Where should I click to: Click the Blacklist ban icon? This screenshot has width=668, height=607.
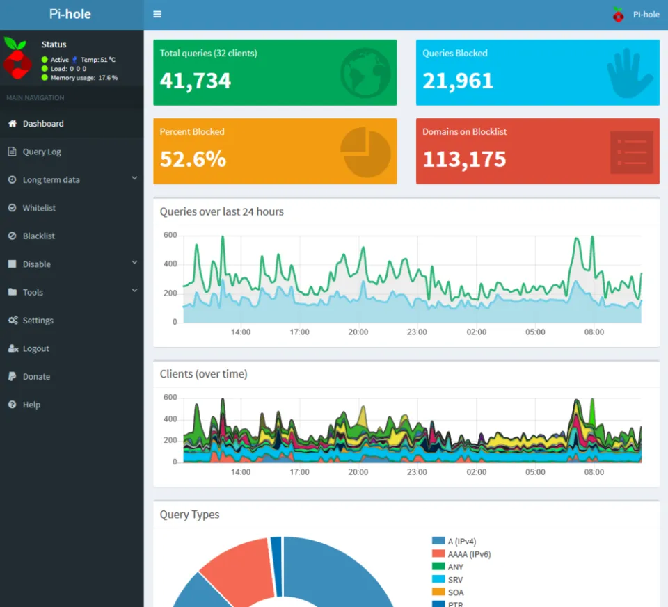[x=13, y=236]
